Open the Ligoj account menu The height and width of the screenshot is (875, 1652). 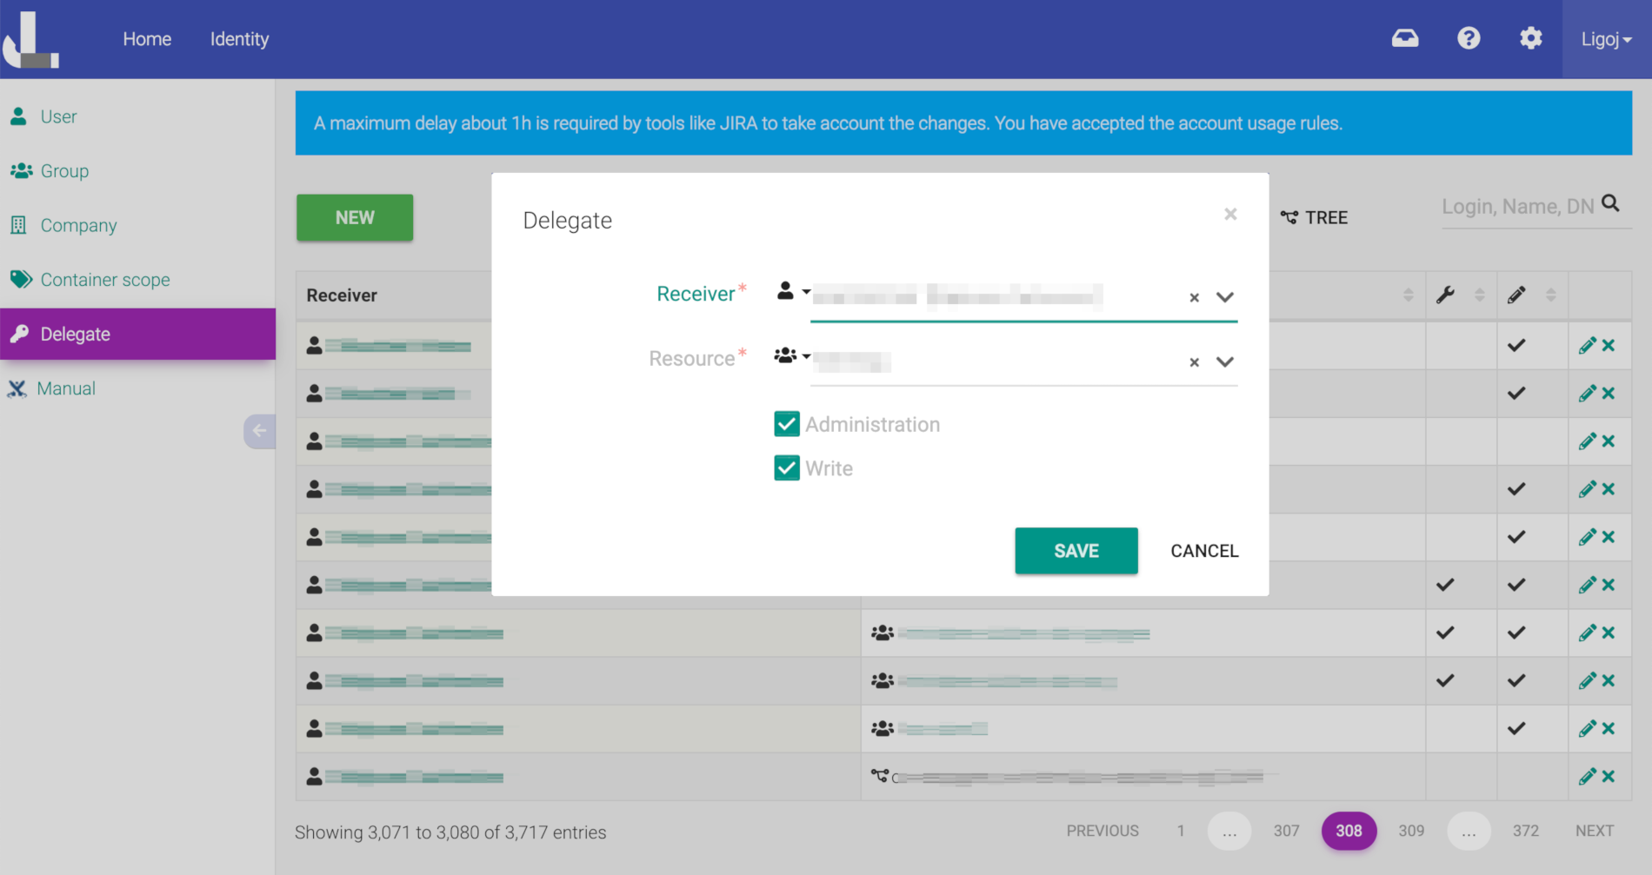pyautogui.click(x=1603, y=38)
